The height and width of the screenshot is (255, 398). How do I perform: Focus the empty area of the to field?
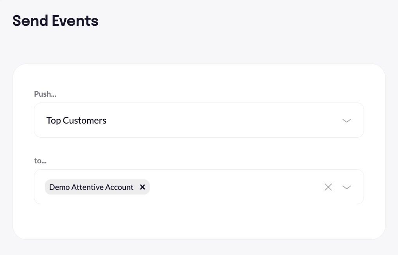click(x=235, y=187)
